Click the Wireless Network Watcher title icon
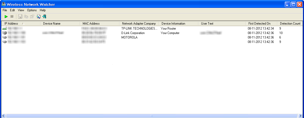The width and height of the screenshot is (304, 118). pos(4,4)
